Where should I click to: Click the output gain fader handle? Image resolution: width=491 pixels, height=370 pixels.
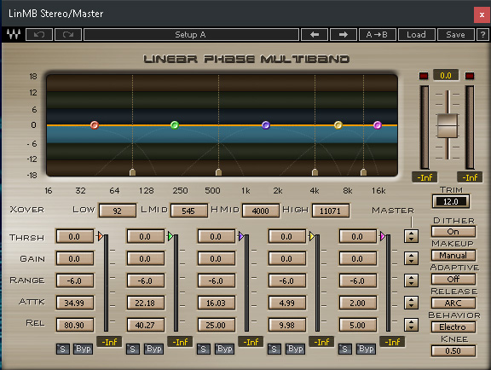tap(448, 126)
